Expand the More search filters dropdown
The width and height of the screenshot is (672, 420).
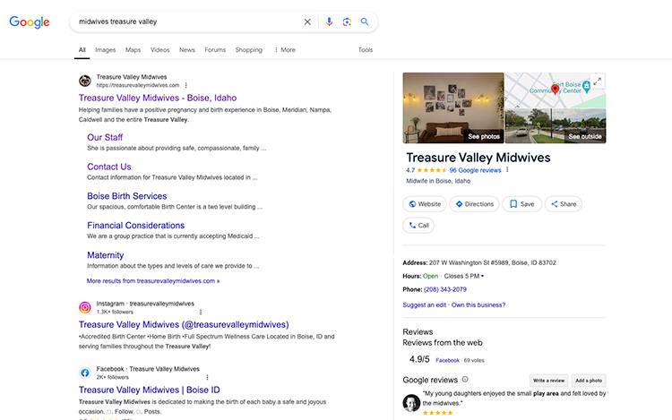pos(284,50)
